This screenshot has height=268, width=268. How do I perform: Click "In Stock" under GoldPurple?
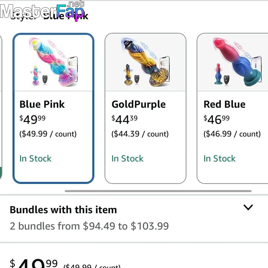pos(128,159)
